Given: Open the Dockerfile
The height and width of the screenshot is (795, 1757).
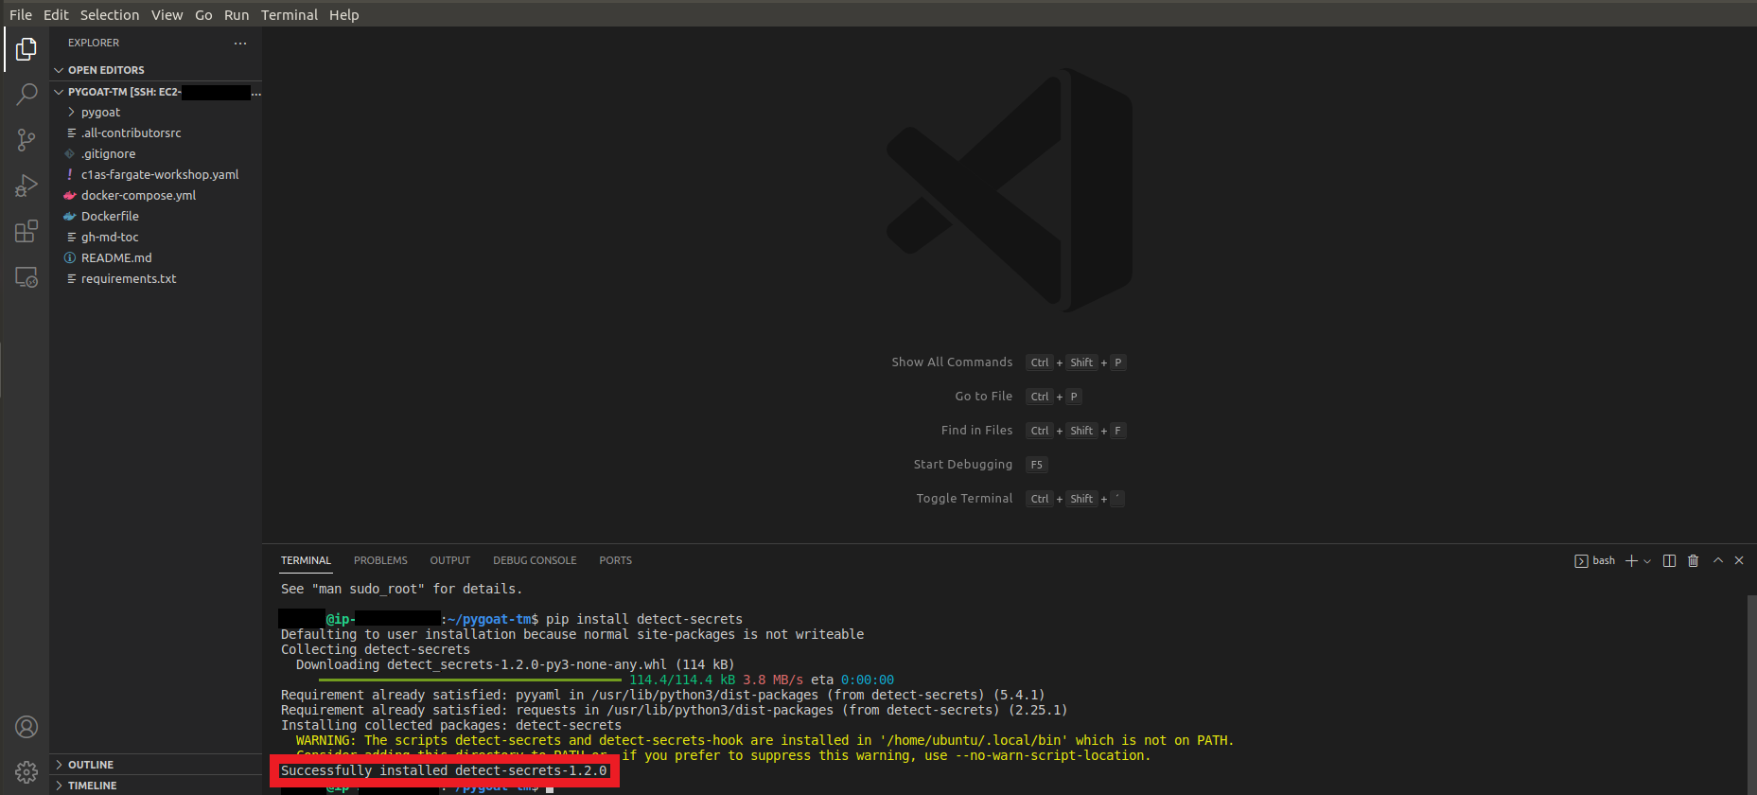Looking at the screenshot, I should (x=155, y=216).
